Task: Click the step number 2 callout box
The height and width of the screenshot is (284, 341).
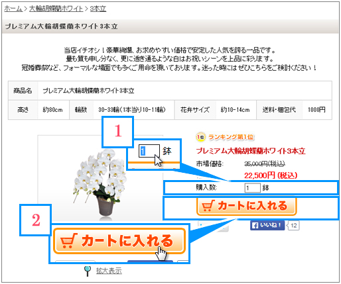Action: pos(36,220)
